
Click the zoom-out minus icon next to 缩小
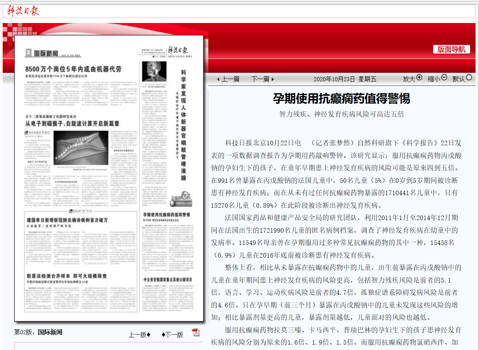[x=444, y=77]
